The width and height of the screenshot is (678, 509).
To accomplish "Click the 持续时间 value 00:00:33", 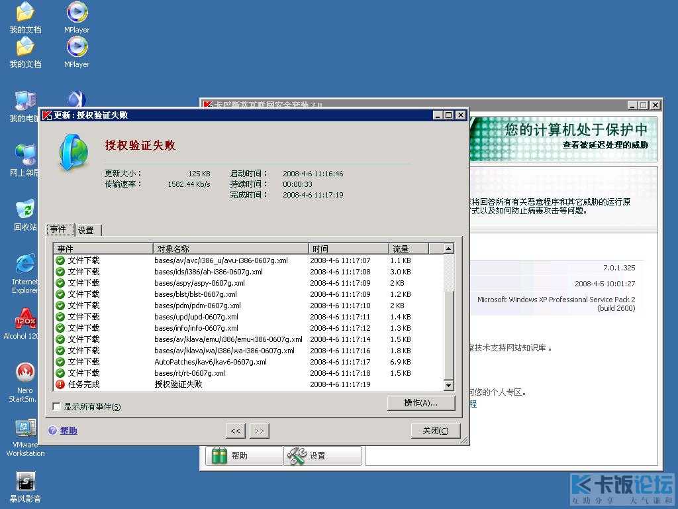I will click(x=297, y=184).
